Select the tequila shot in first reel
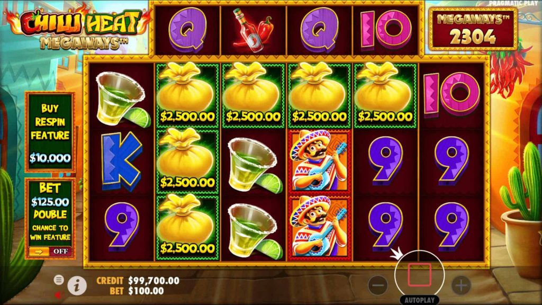 122,99
